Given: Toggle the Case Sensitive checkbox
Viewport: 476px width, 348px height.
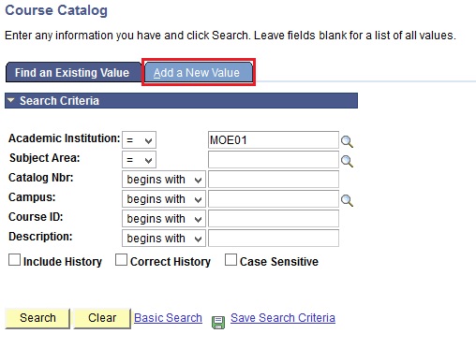Looking at the screenshot, I should [x=231, y=260].
